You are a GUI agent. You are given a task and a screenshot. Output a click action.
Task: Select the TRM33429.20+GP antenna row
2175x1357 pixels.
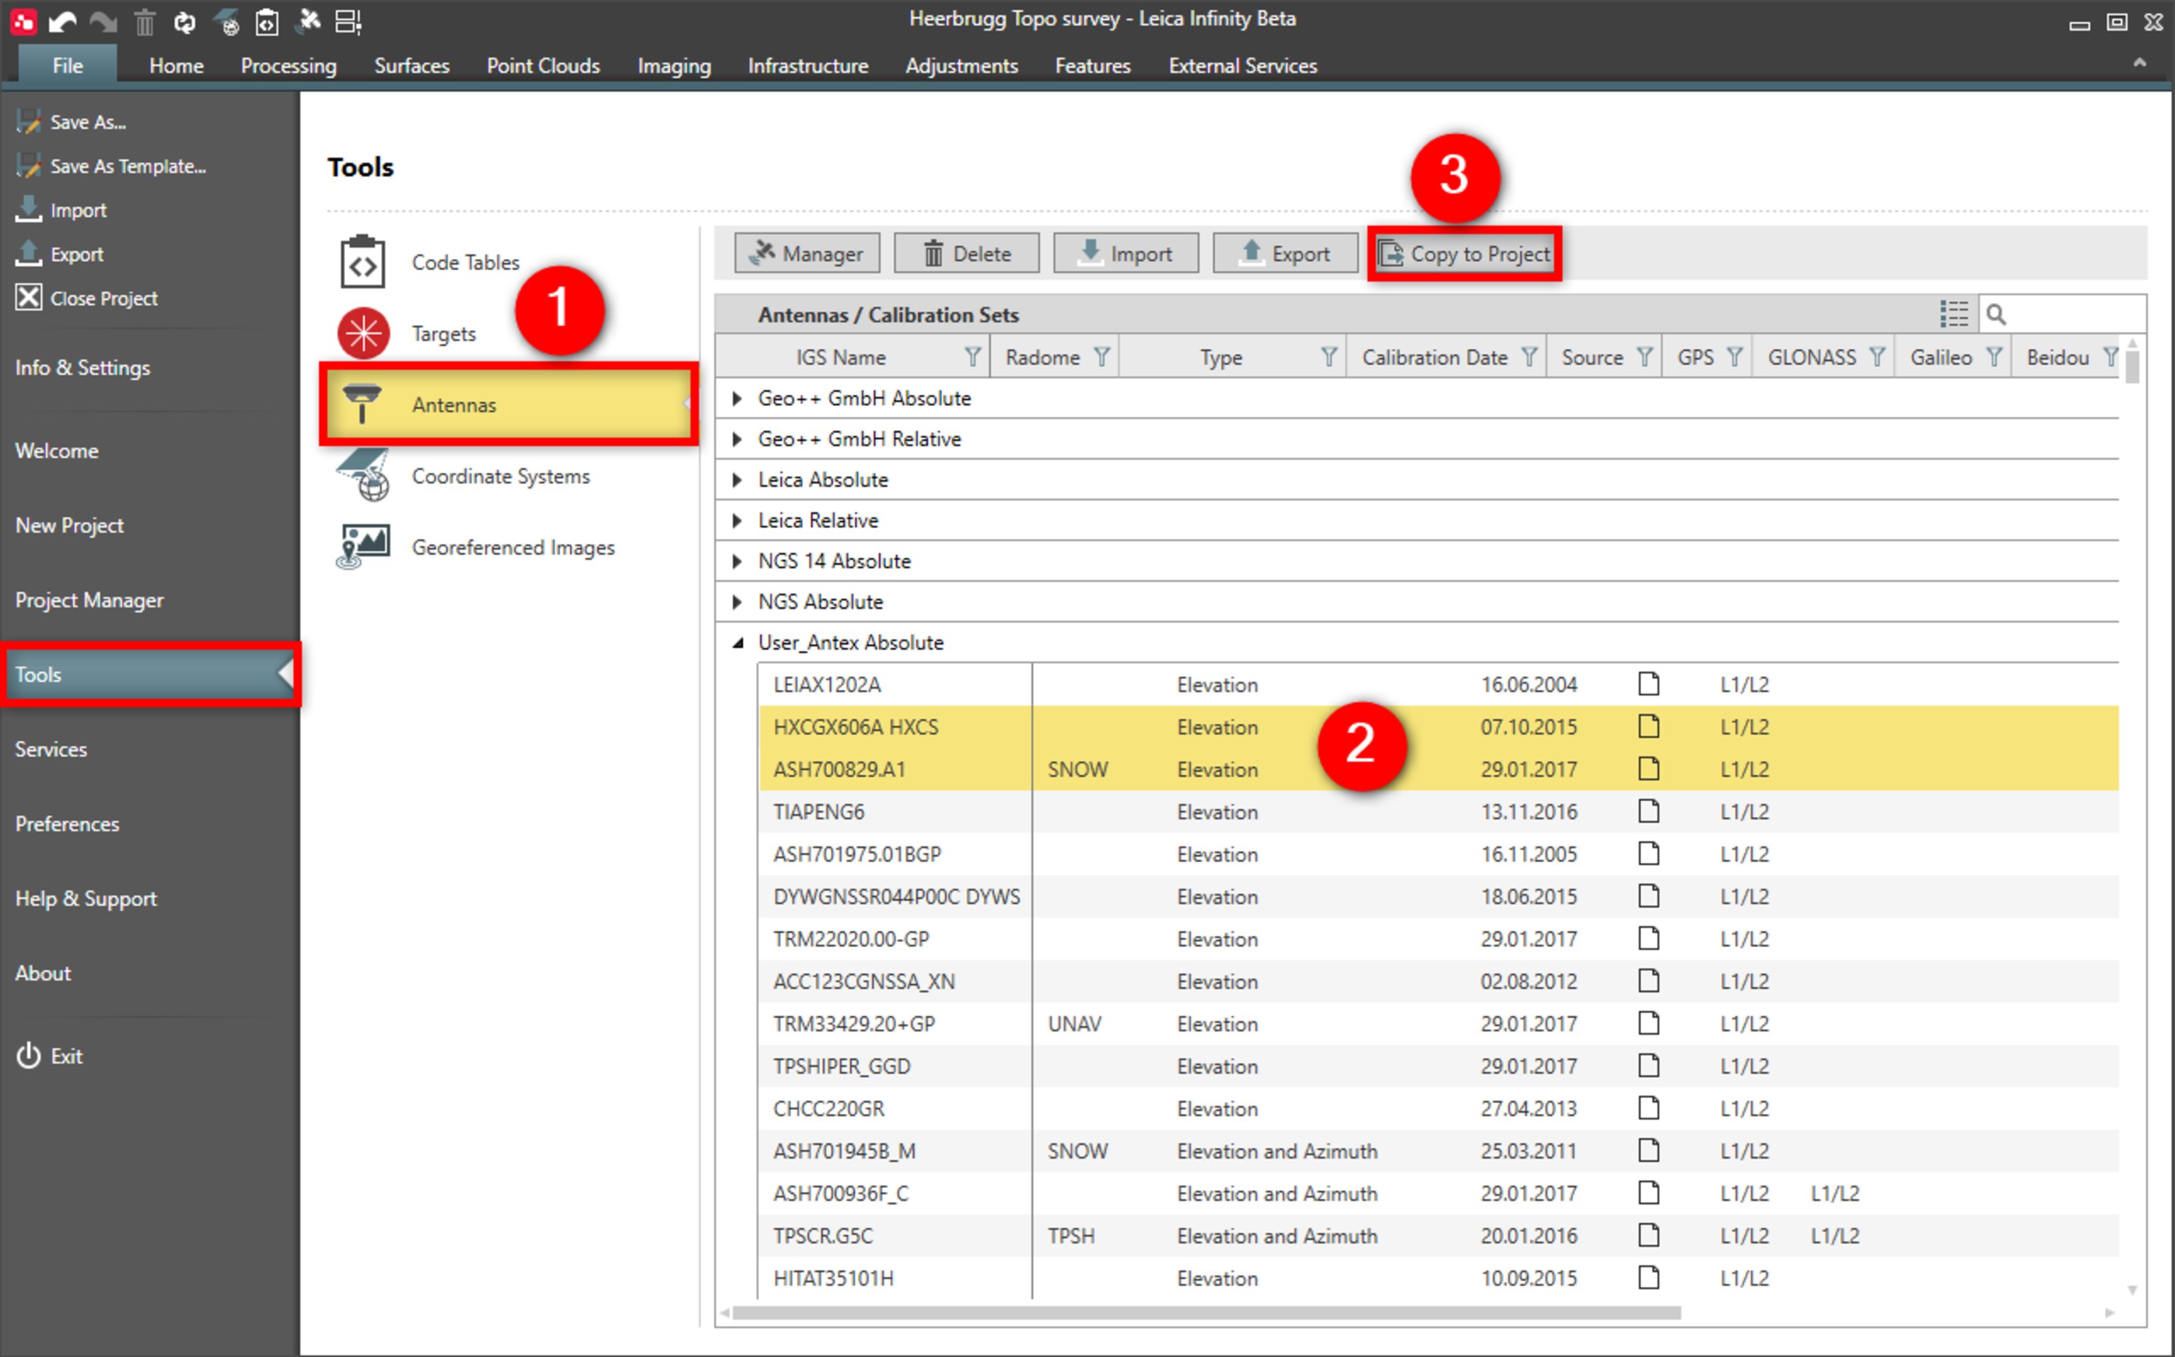point(1438,1023)
